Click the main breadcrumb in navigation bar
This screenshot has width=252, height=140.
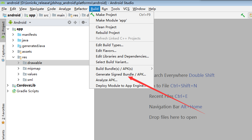(x=58, y=15)
